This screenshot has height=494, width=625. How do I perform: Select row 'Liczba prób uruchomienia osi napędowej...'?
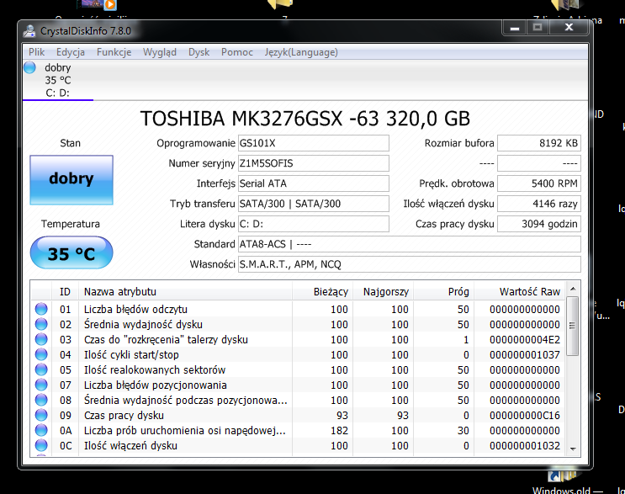pyautogui.click(x=298, y=430)
